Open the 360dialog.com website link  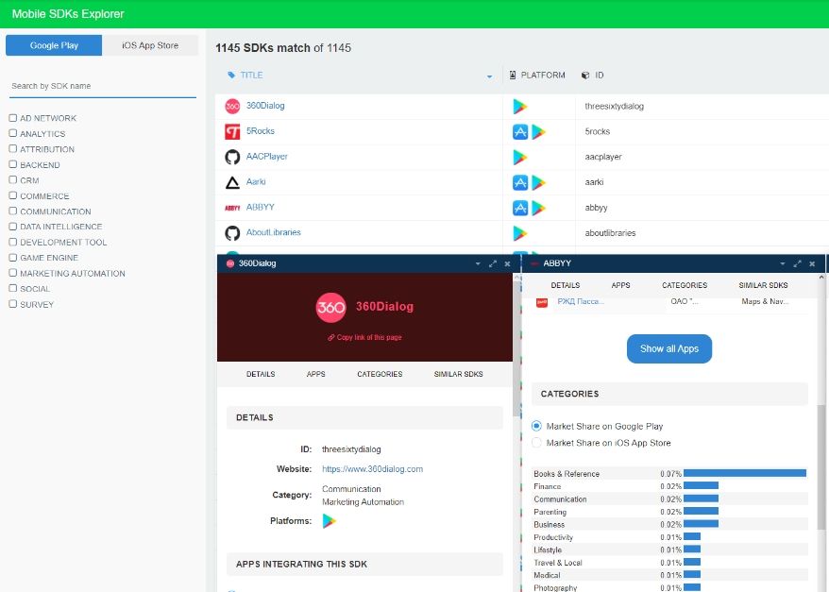372,468
